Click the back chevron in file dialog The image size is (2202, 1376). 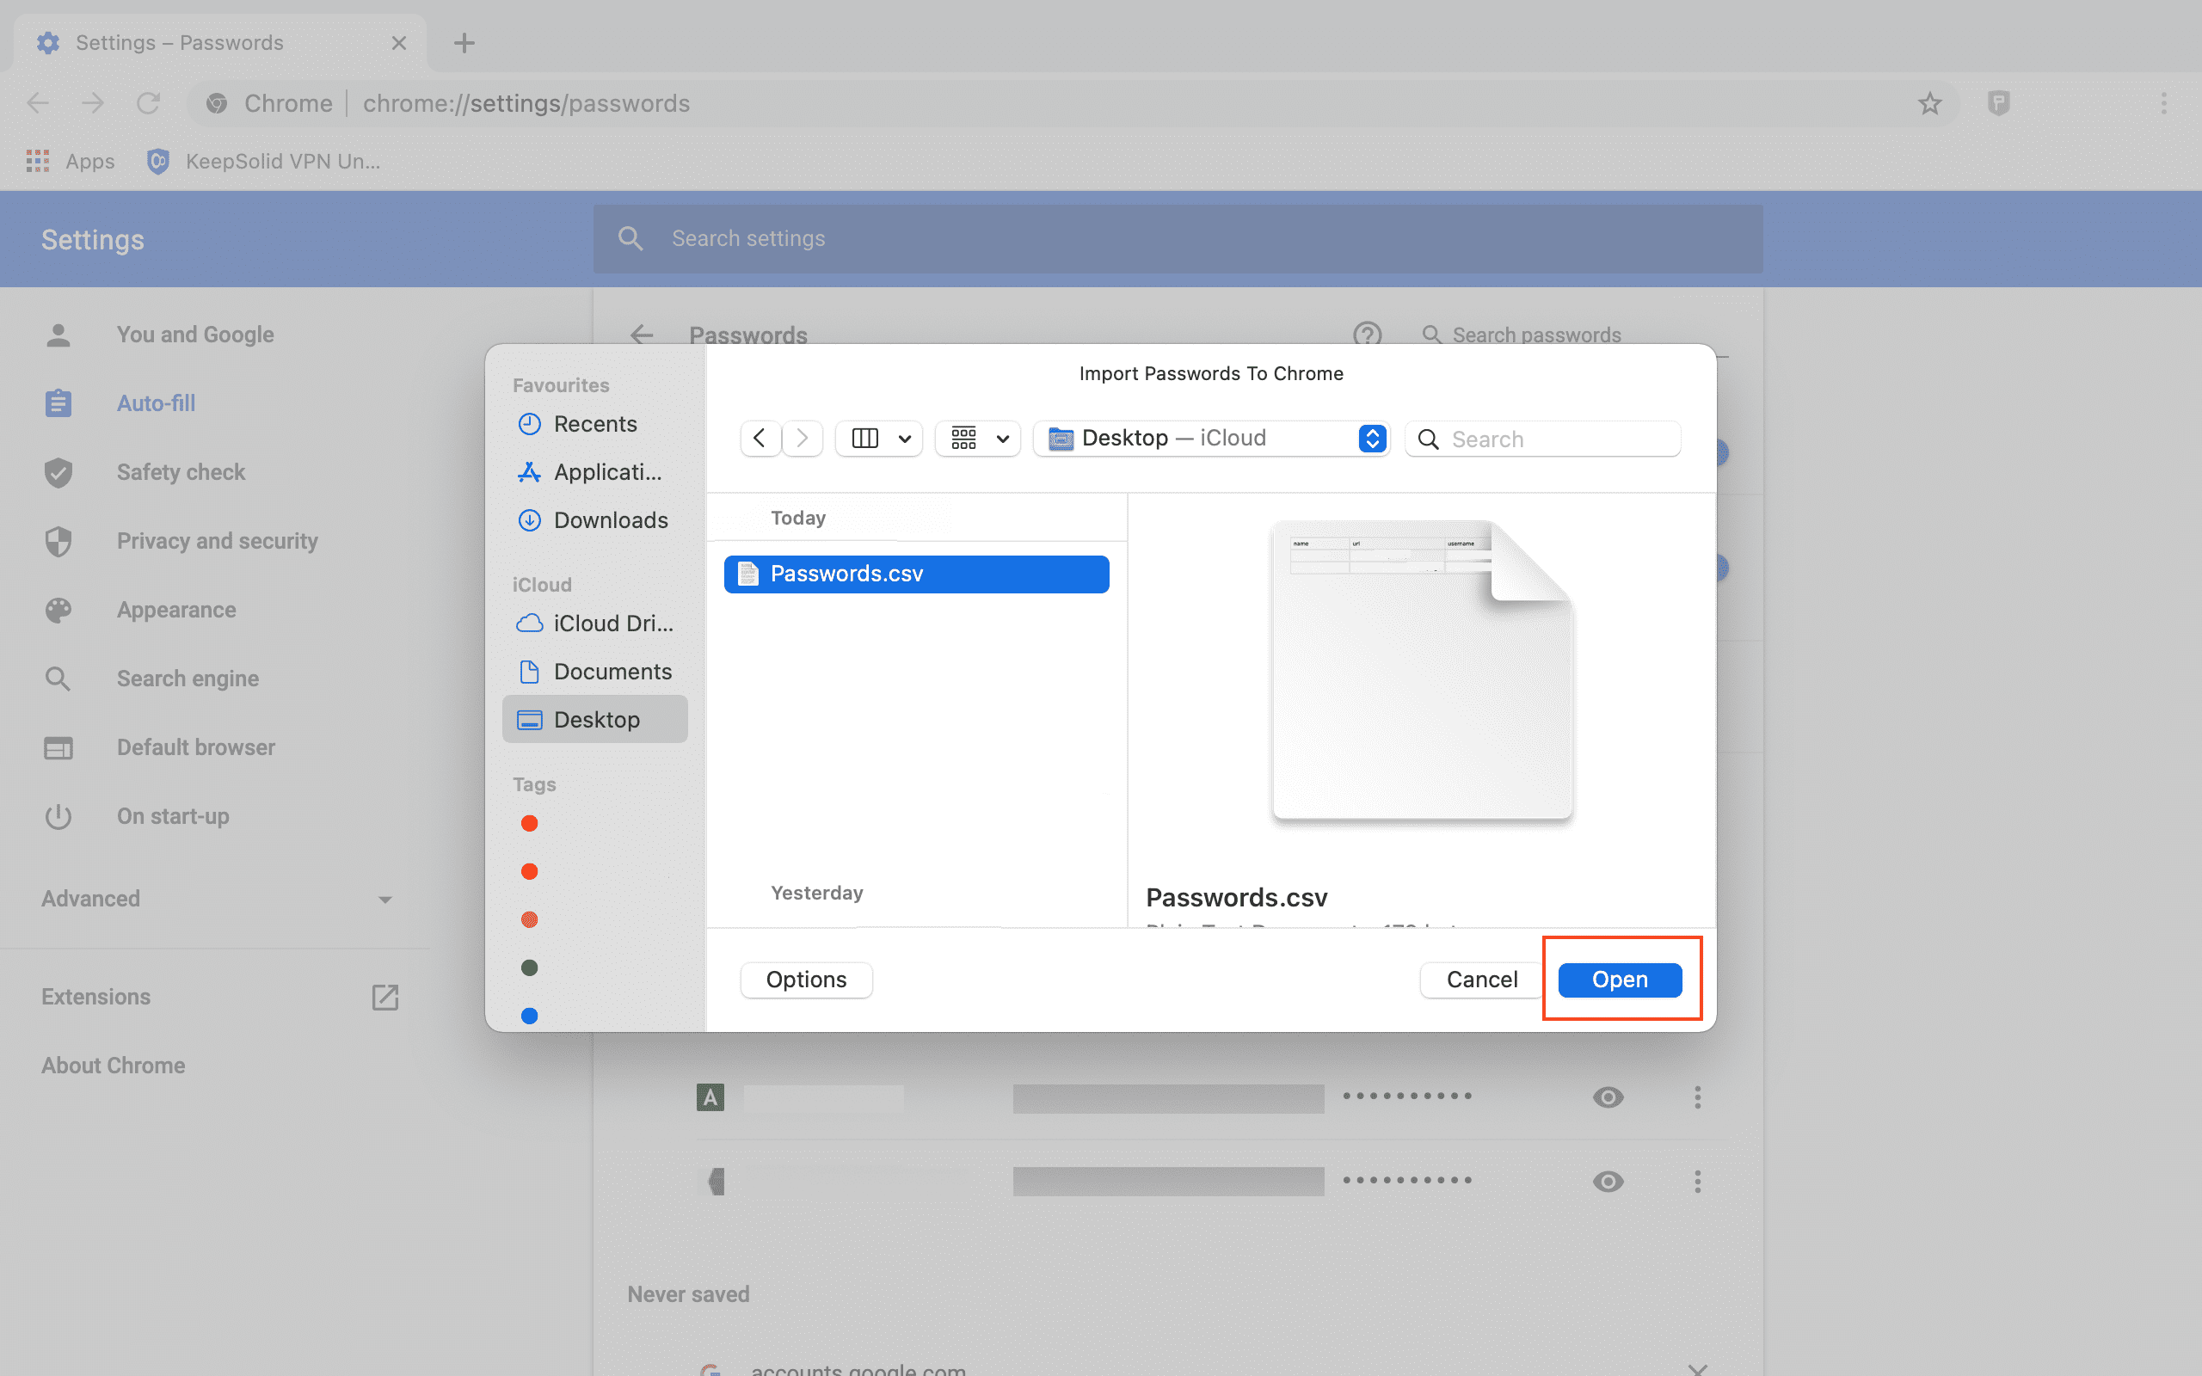point(760,439)
